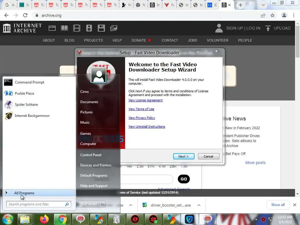
Task: Open Command Prompt from the Start menu
Action: (x=39, y=82)
